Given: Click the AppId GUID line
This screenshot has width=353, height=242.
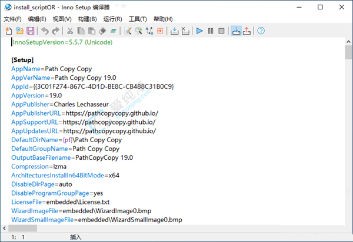Looking at the screenshot, I should click(92, 86).
